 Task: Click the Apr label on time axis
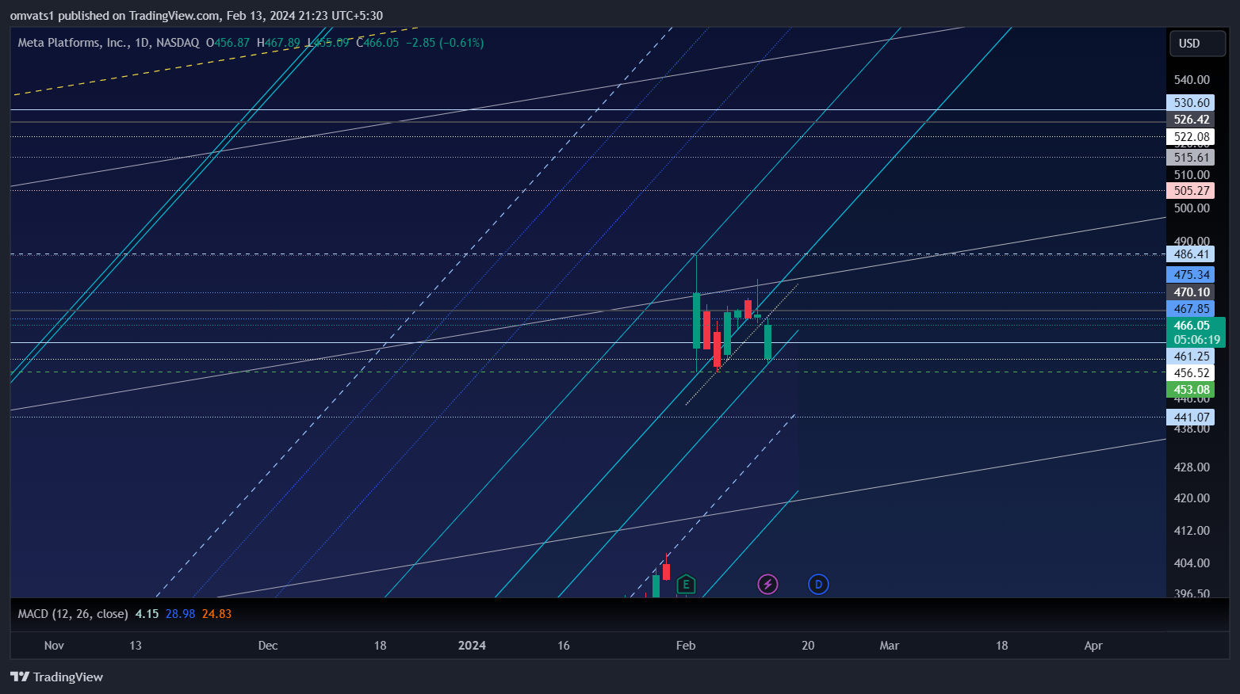click(1093, 646)
